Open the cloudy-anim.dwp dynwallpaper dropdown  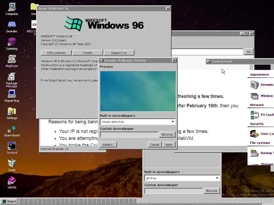tap(138, 122)
